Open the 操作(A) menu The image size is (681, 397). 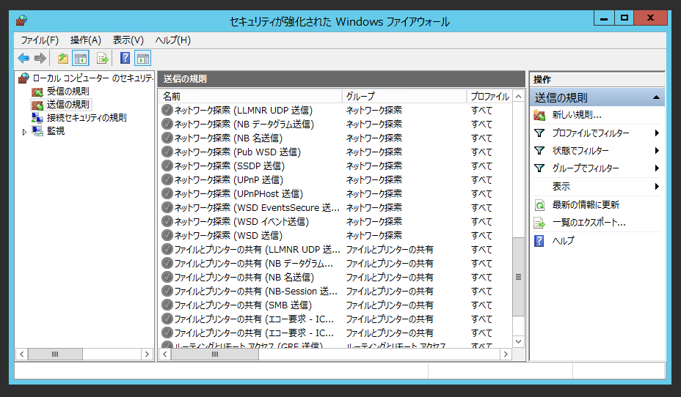click(86, 40)
